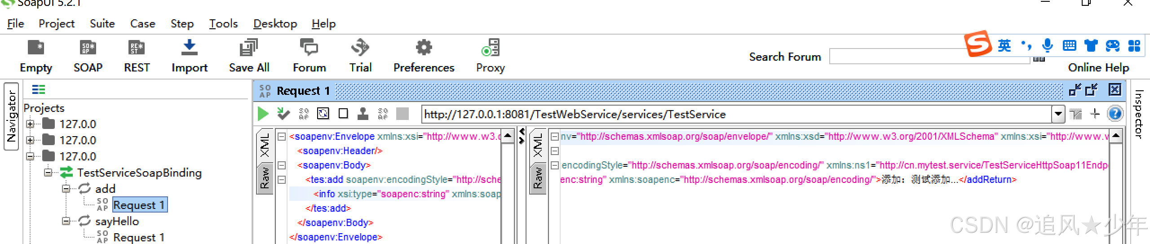
Task: Create a new REST project
Action: [x=137, y=48]
